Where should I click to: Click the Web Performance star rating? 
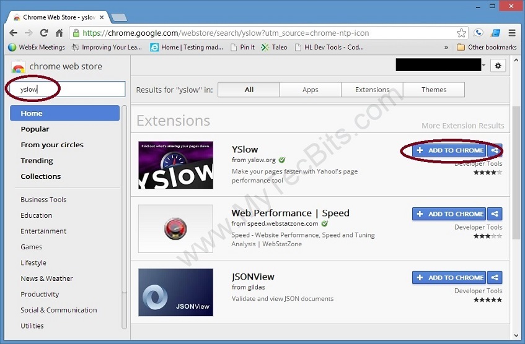[x=487, y=236]
